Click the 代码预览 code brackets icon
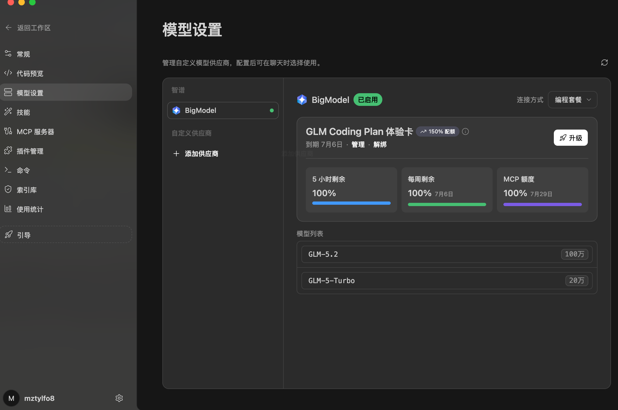618x410 pixels. pyautogui.click(x=8, y=73)
